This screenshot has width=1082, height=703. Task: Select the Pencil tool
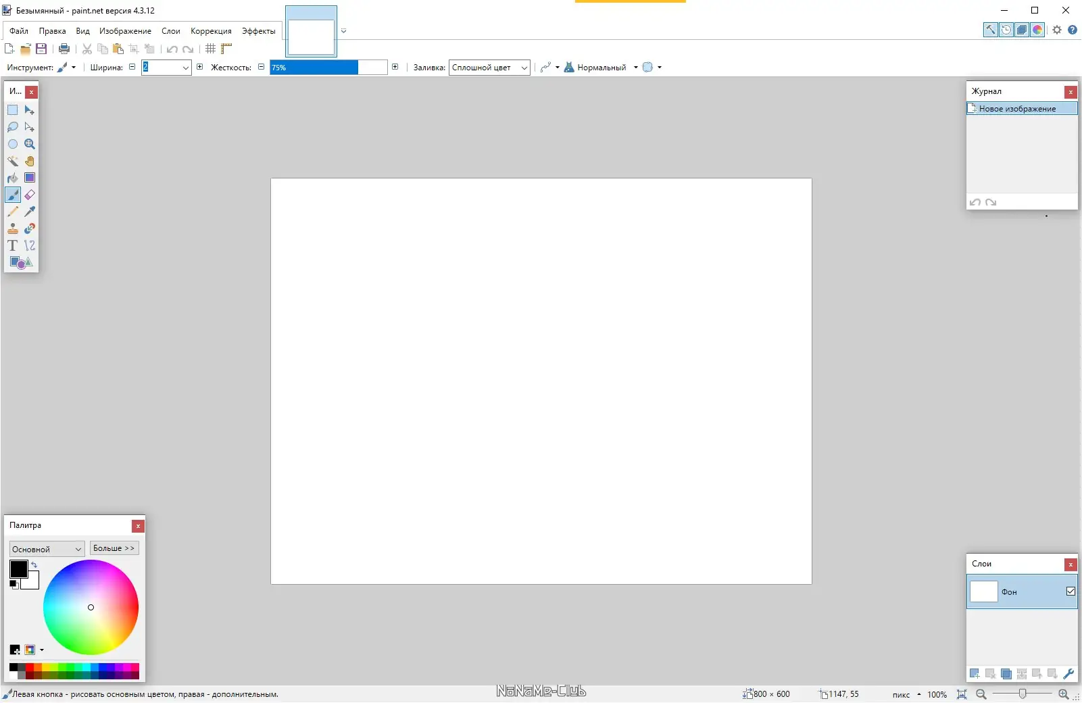[x=13, y=212]
